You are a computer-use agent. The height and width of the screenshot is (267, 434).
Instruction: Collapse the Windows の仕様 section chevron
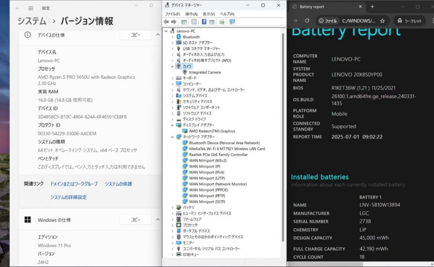click(x=158, y=220)
